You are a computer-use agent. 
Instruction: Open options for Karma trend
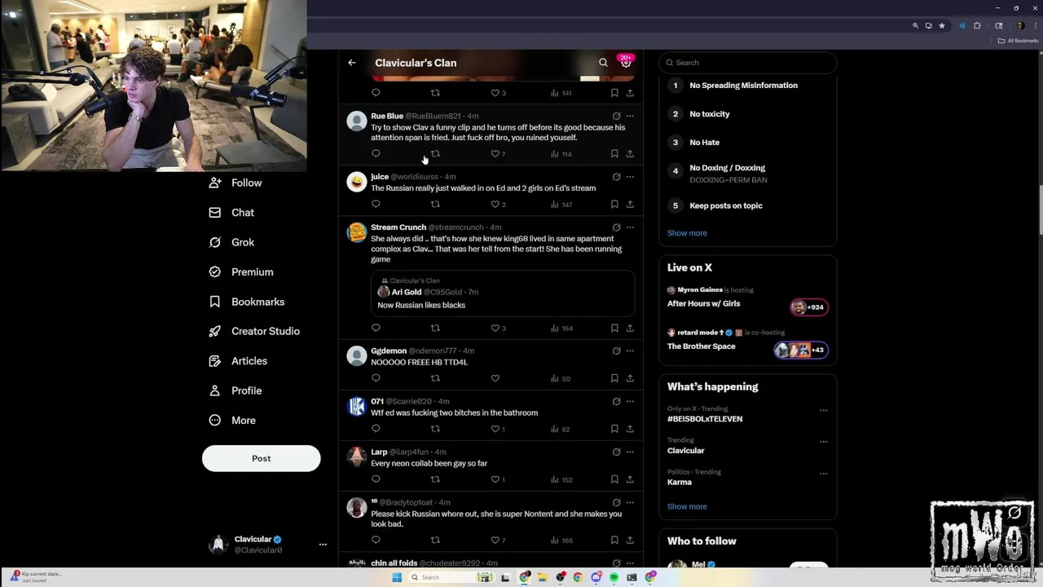pyautogui.click(x=824, y=474)
